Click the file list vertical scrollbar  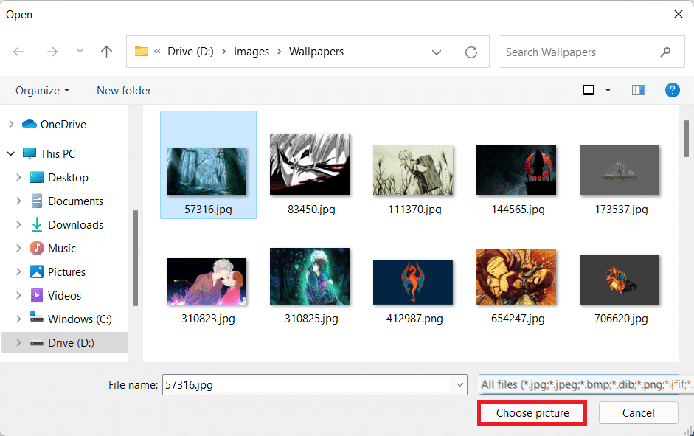[686, 138]
